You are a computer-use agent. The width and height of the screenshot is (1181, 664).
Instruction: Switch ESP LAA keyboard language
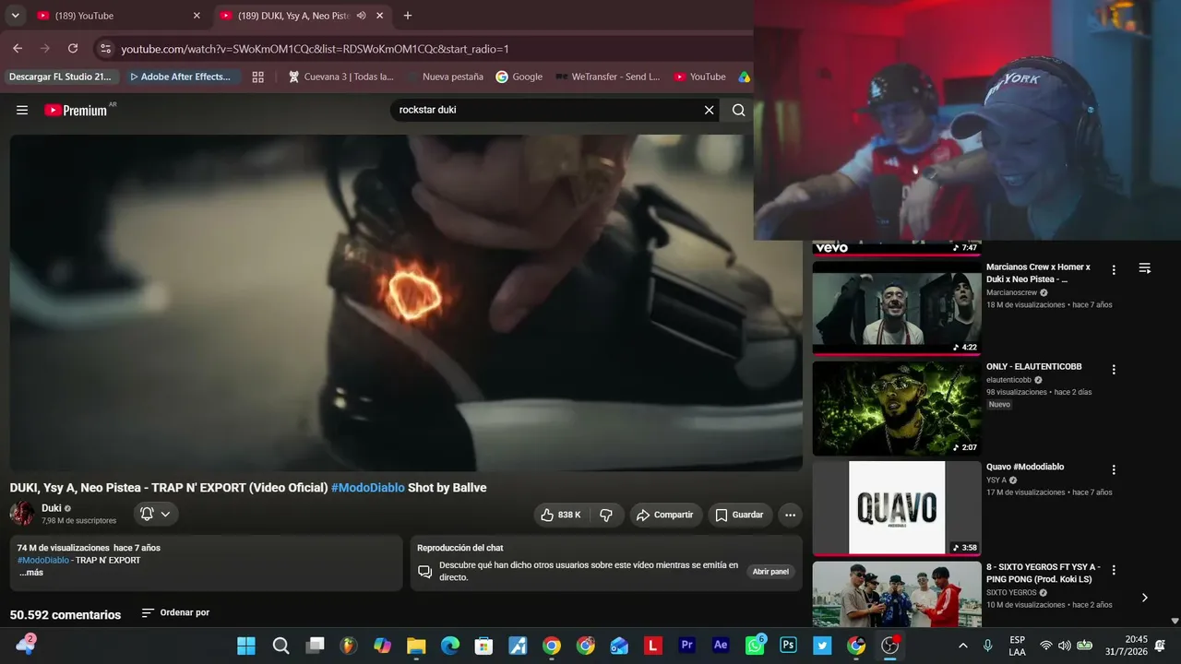coord(1017,646)
